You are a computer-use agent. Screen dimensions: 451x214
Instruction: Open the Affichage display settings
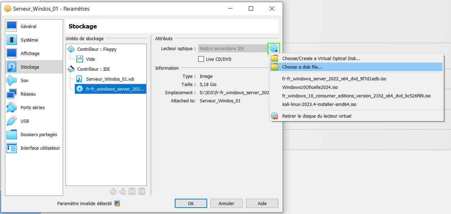pos(30,54)
